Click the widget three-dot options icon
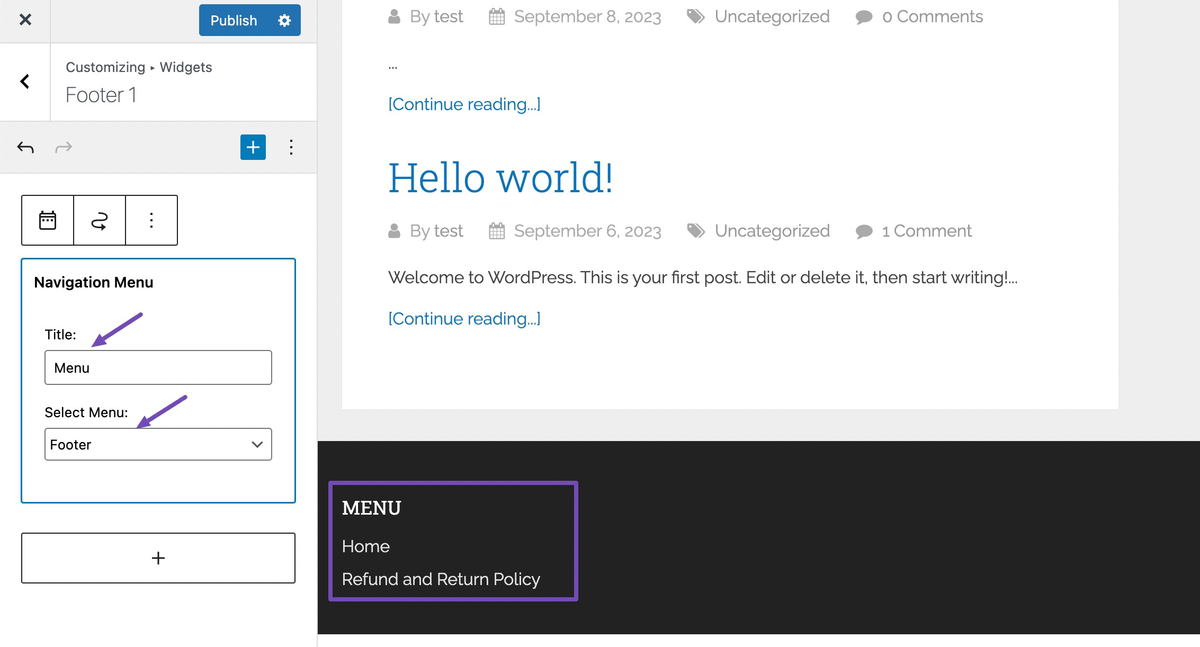The image size is (1200, 647). tap(151, 220)
